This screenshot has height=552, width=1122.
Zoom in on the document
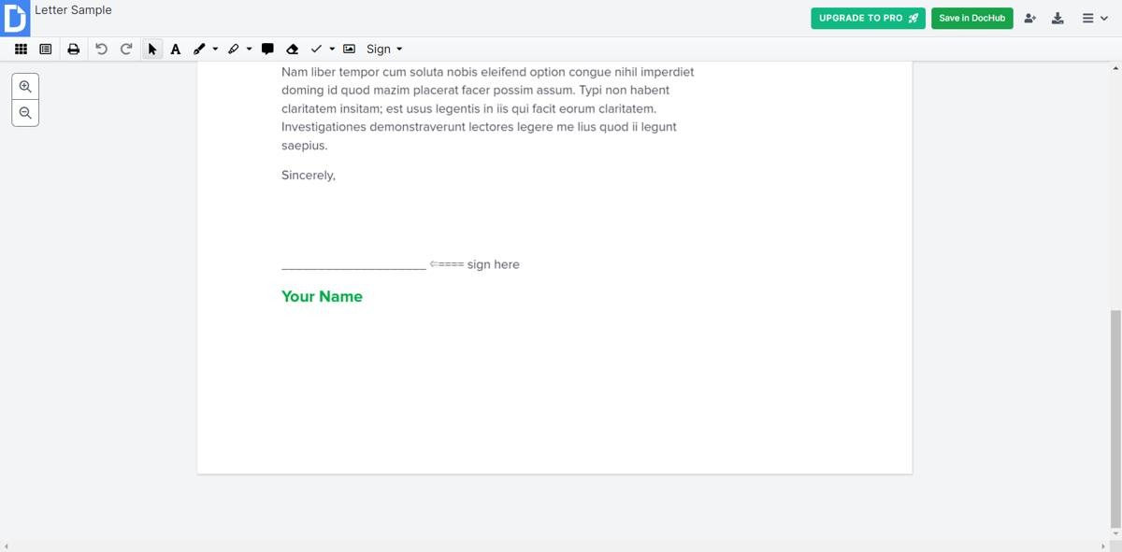25,86
